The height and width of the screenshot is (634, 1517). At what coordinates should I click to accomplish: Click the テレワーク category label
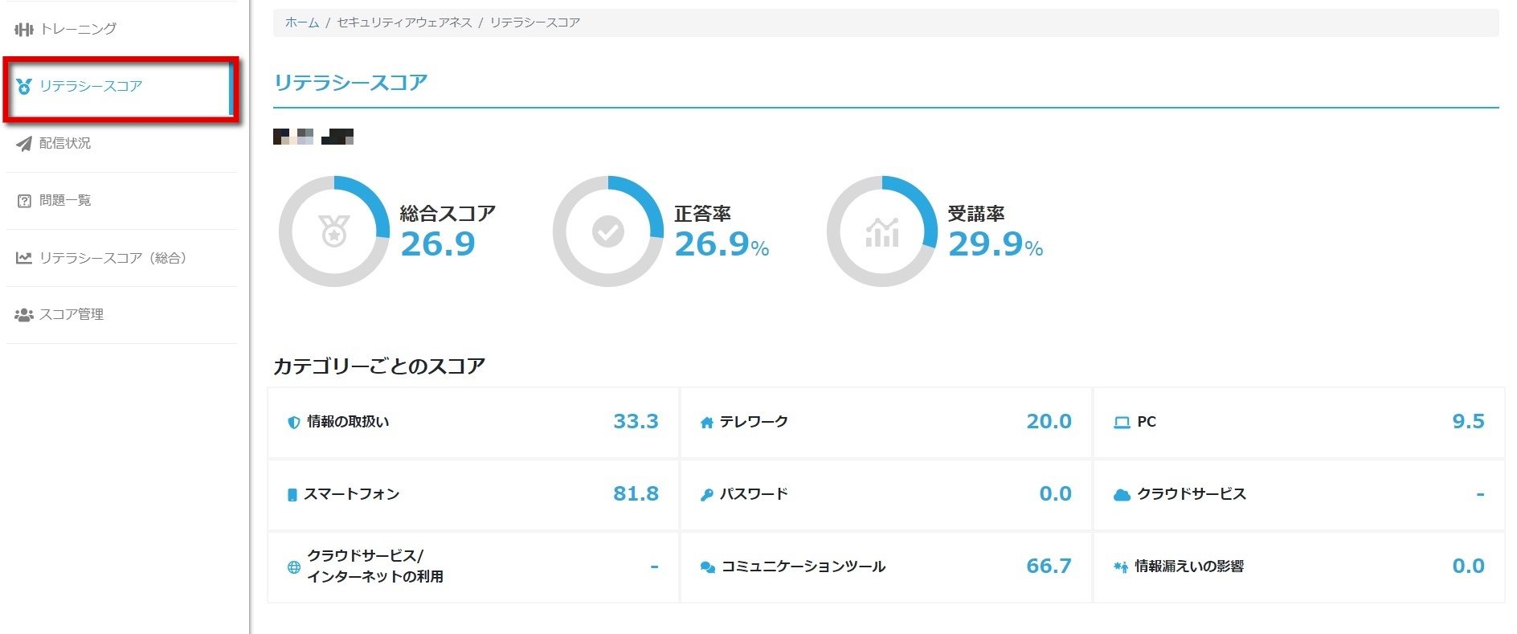pos(754,422)
